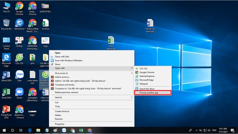The width and height of the screenshot is (238, 134).
Task: Click the Recycle Bin desktop icon
Action: tap(6, 24)
